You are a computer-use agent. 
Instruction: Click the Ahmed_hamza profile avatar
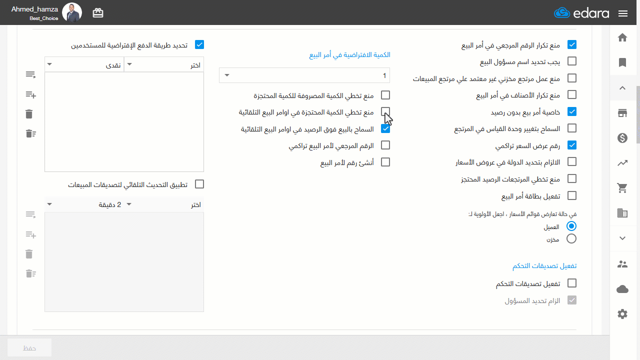[72, 12]
